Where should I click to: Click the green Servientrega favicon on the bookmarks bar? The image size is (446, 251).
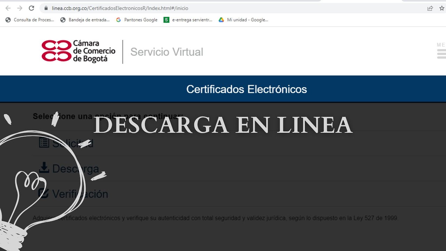[166, 20]
